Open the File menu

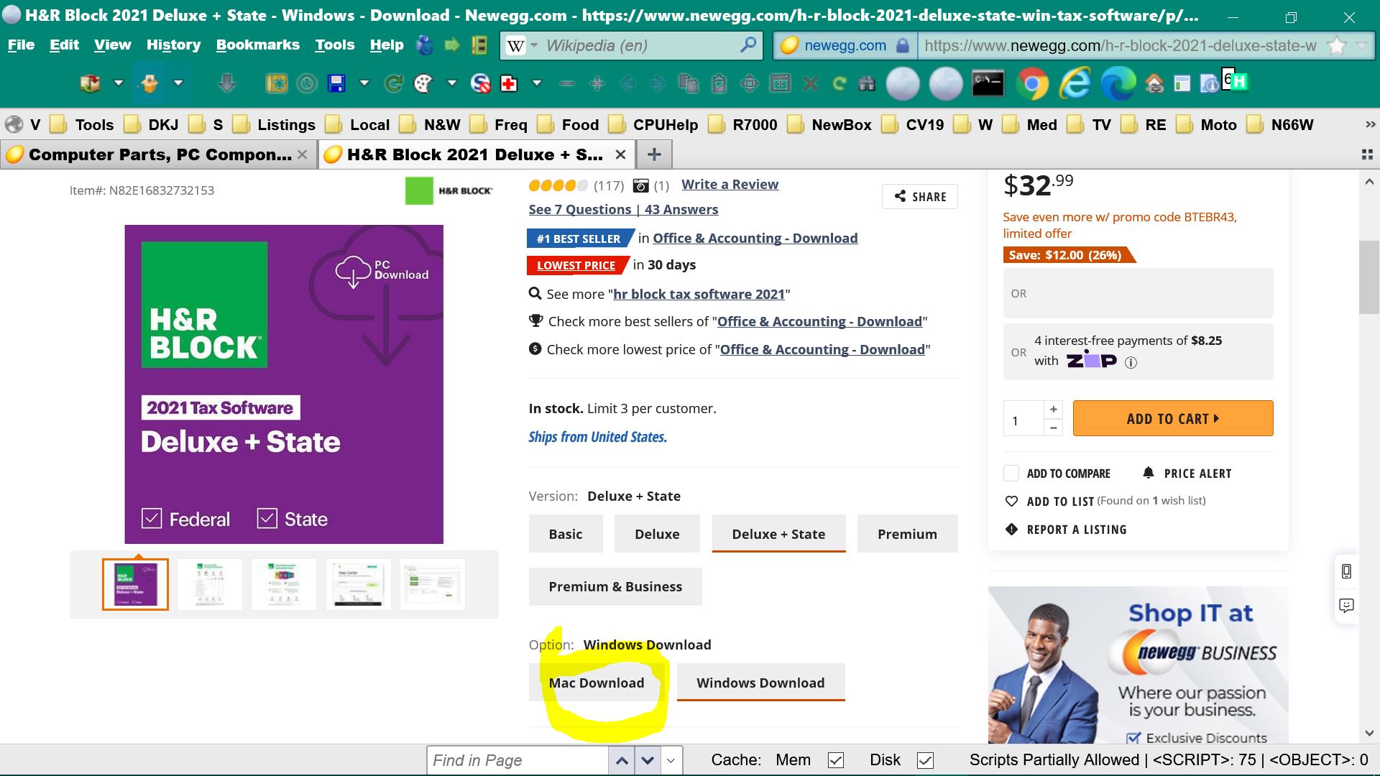[x=21, y=45]
